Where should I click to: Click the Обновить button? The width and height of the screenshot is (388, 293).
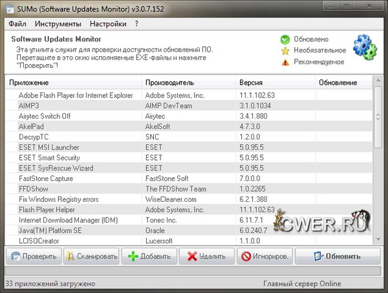pos(338,256)
